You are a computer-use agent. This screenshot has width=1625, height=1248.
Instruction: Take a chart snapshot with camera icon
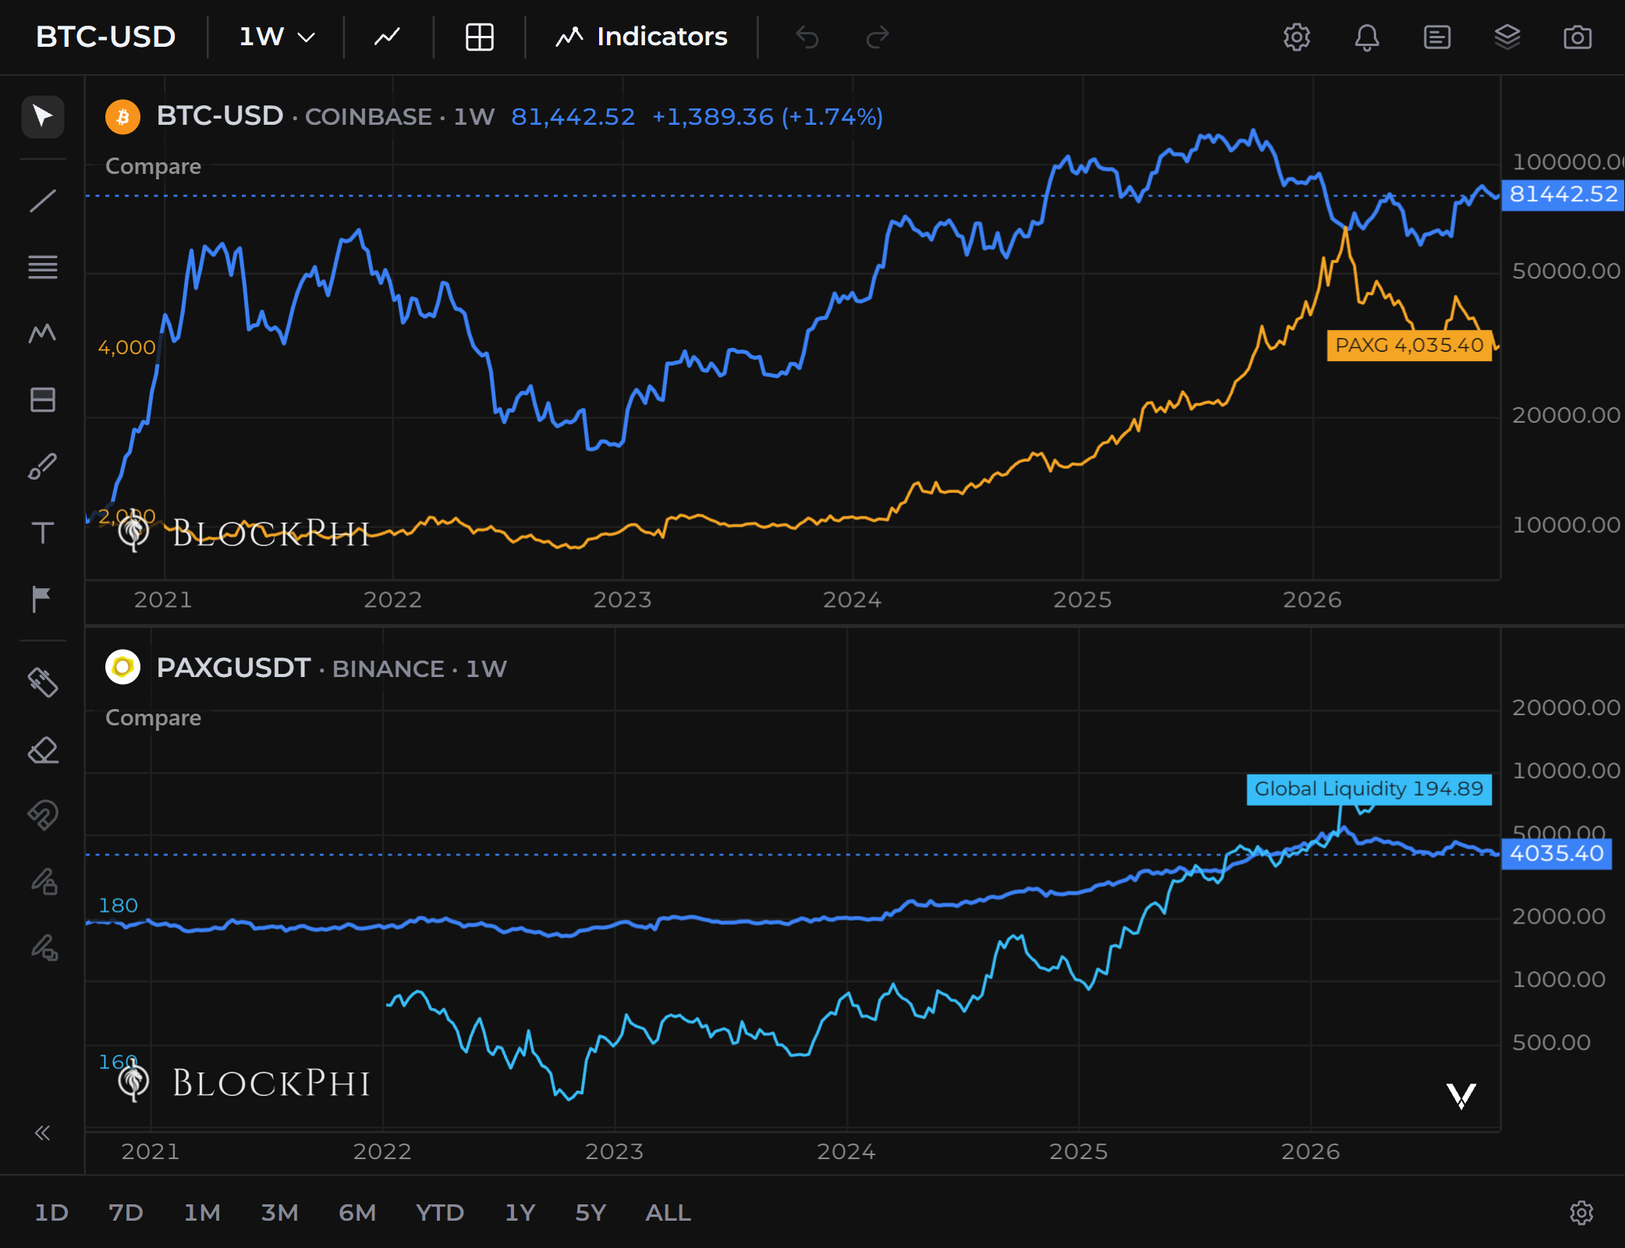(x=1577, y=37)
